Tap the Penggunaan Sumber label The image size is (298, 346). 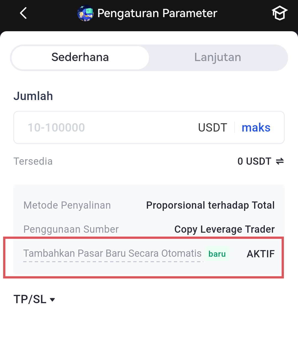click(x=71, y=229)
